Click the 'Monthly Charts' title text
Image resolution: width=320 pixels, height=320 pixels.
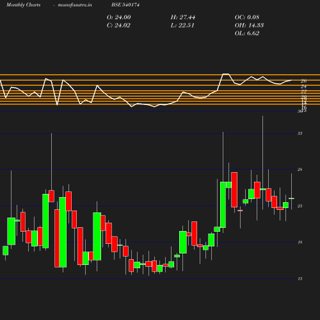click(x=24, y=5)
